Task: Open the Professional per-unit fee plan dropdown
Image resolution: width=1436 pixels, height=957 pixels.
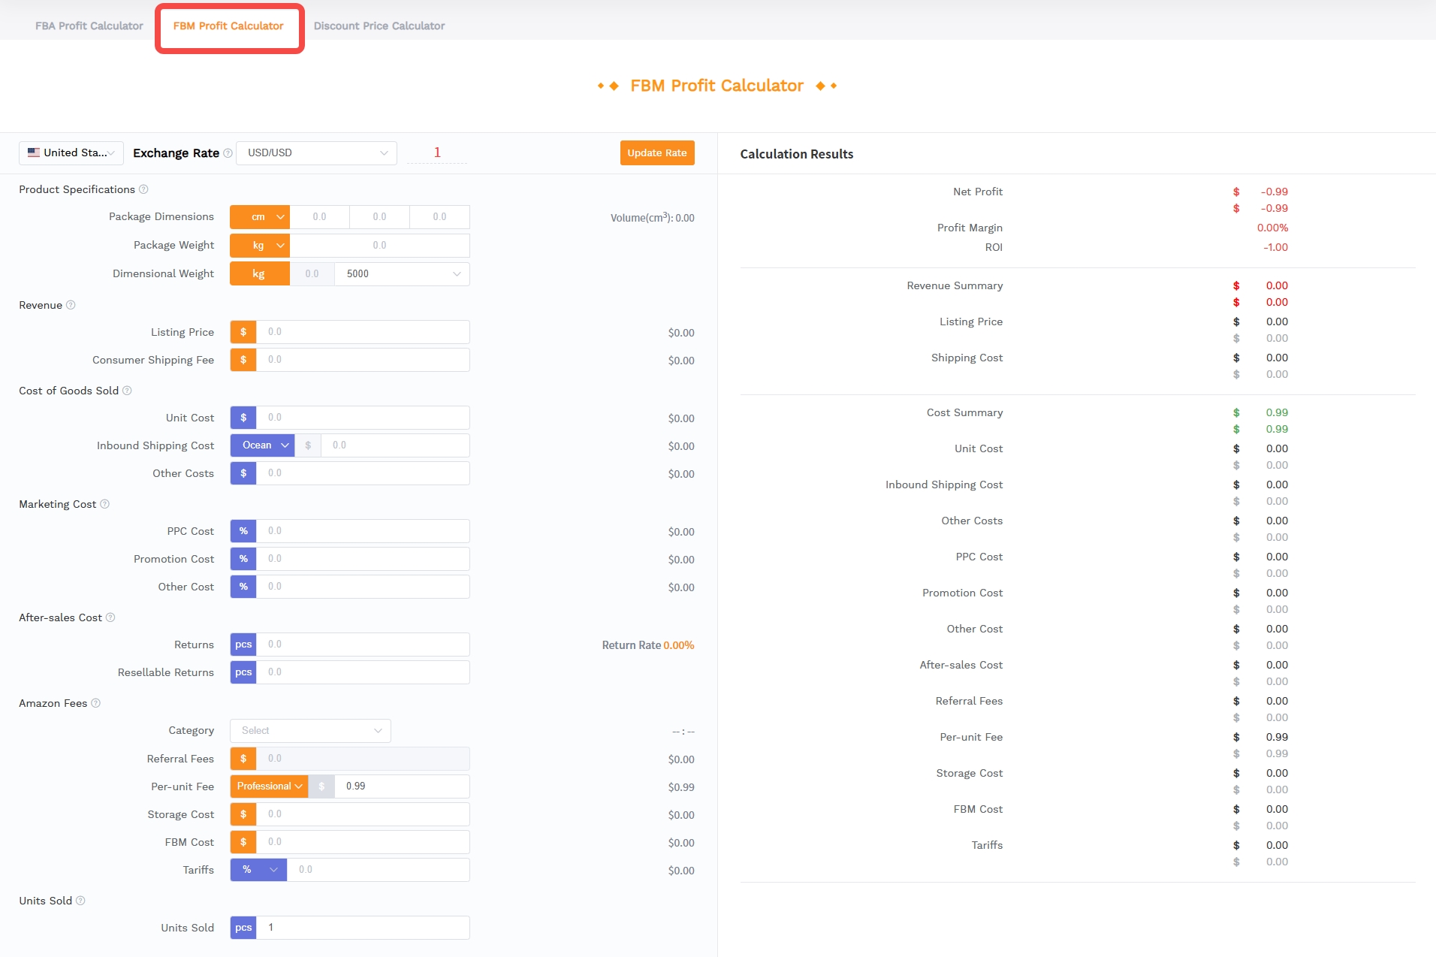Action: [269, 786]
